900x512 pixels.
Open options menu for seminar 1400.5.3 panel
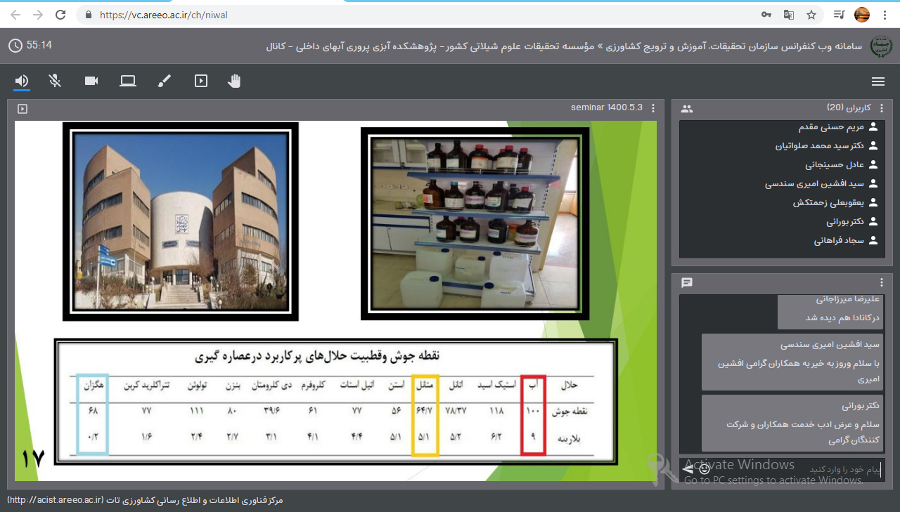click(653, 108)
